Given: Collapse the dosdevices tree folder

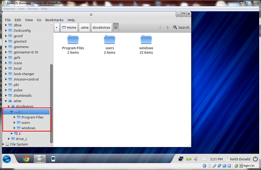Looking at the screenshot, I should point(9,107).
